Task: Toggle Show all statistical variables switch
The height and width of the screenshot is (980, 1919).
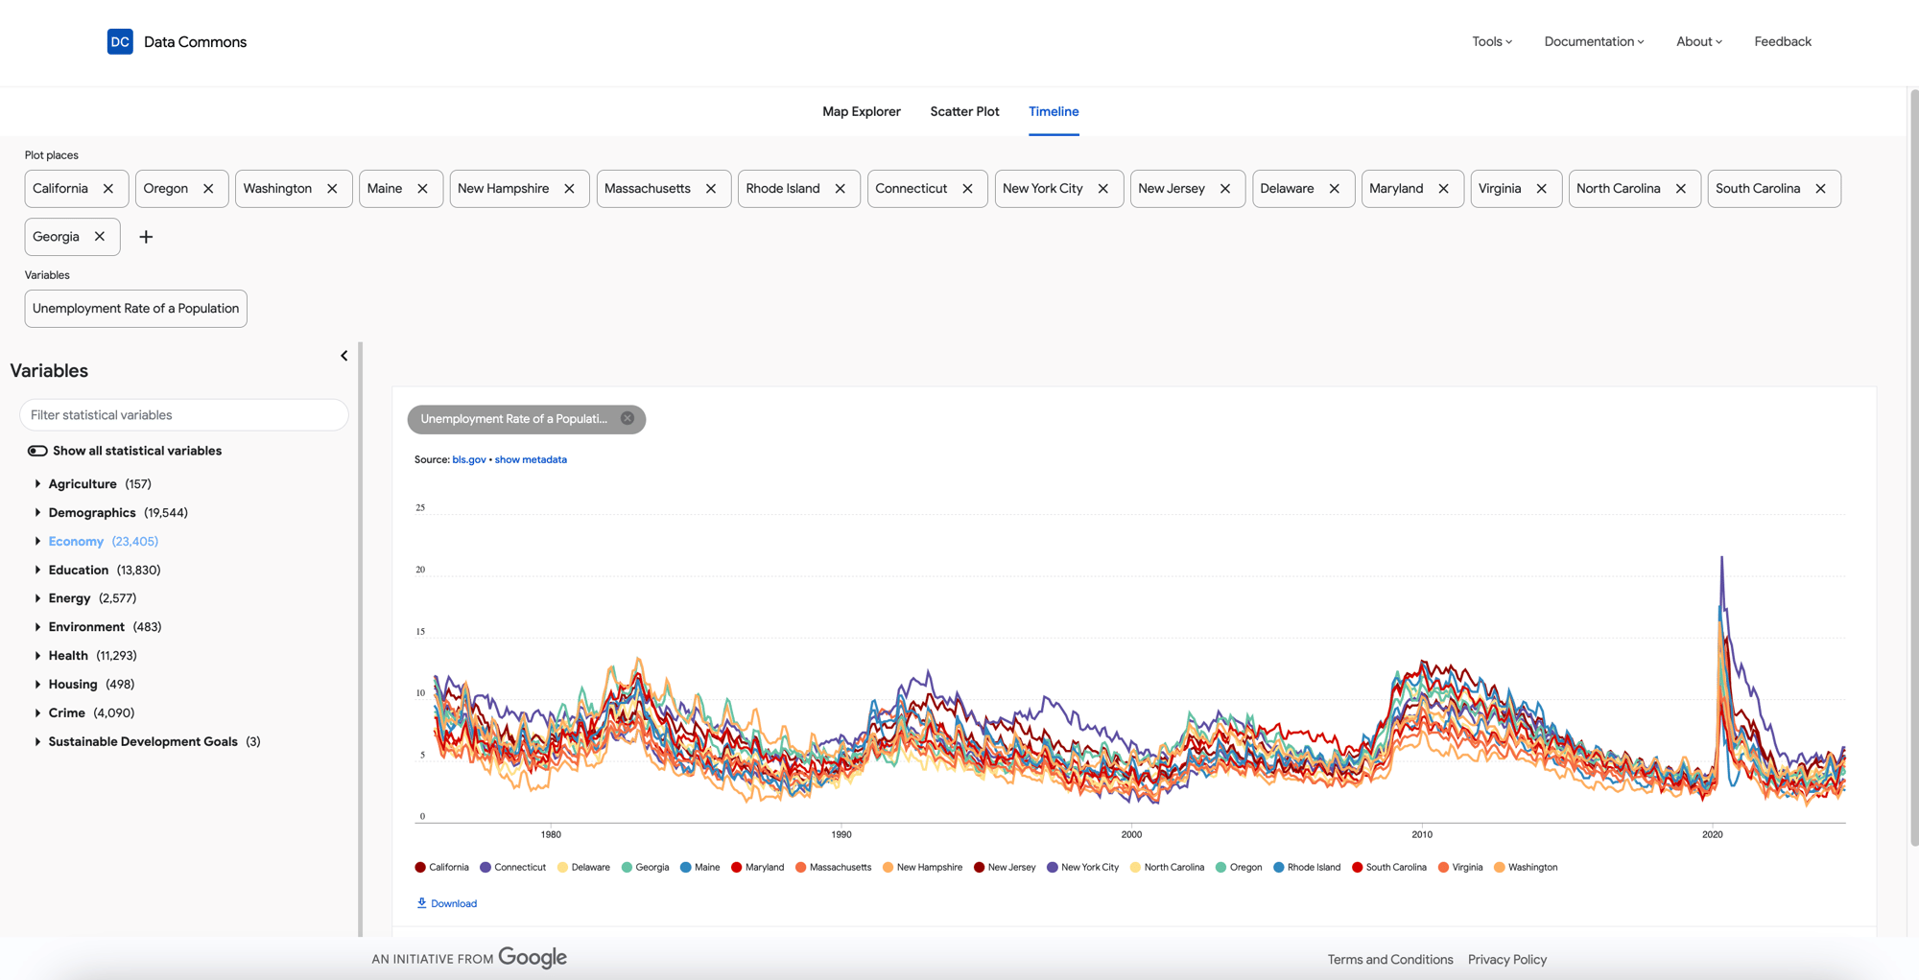Action: [37, 451]
